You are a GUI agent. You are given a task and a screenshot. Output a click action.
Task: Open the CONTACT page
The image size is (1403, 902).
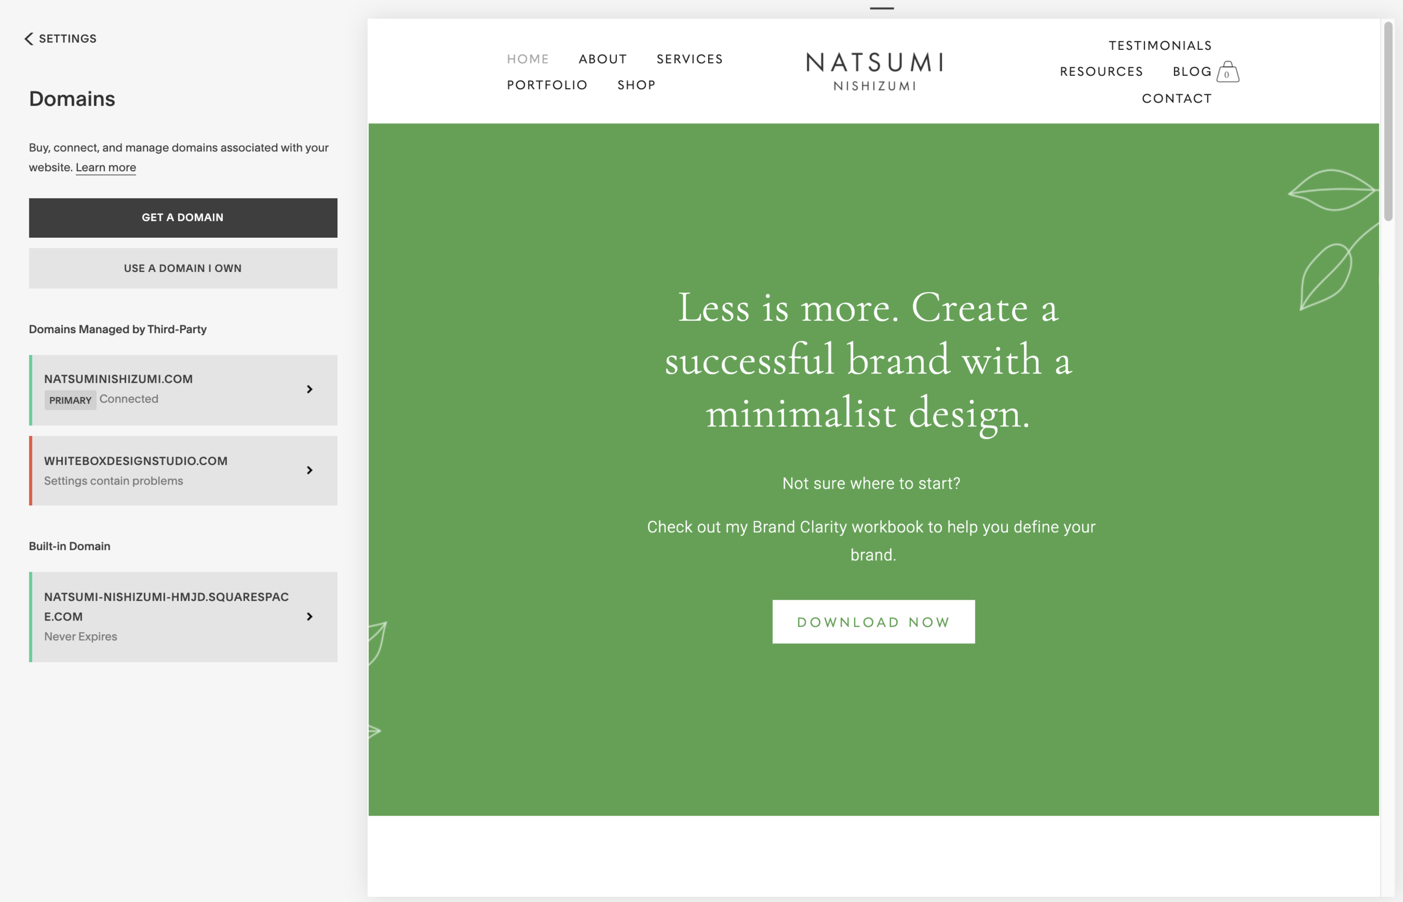click(1177, 98)
